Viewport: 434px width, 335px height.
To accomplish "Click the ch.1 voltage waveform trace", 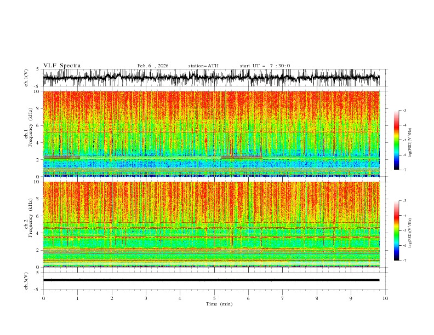I will 211,78.
